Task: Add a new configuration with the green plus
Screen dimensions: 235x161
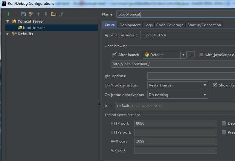Action: pos(9,14)
